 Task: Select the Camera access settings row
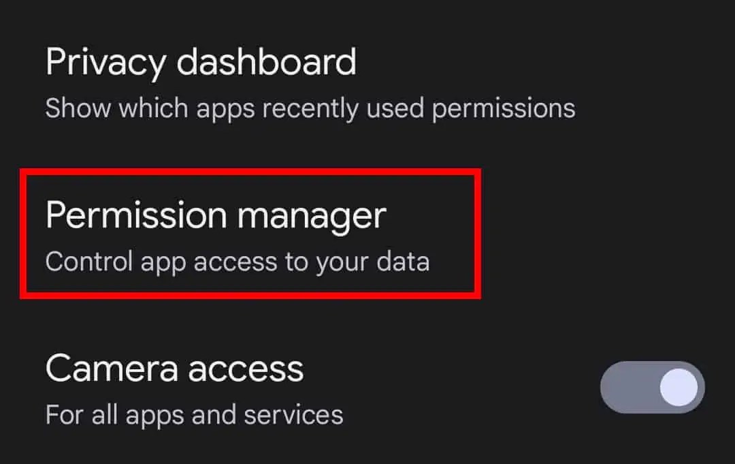click(x=272, y=388)
